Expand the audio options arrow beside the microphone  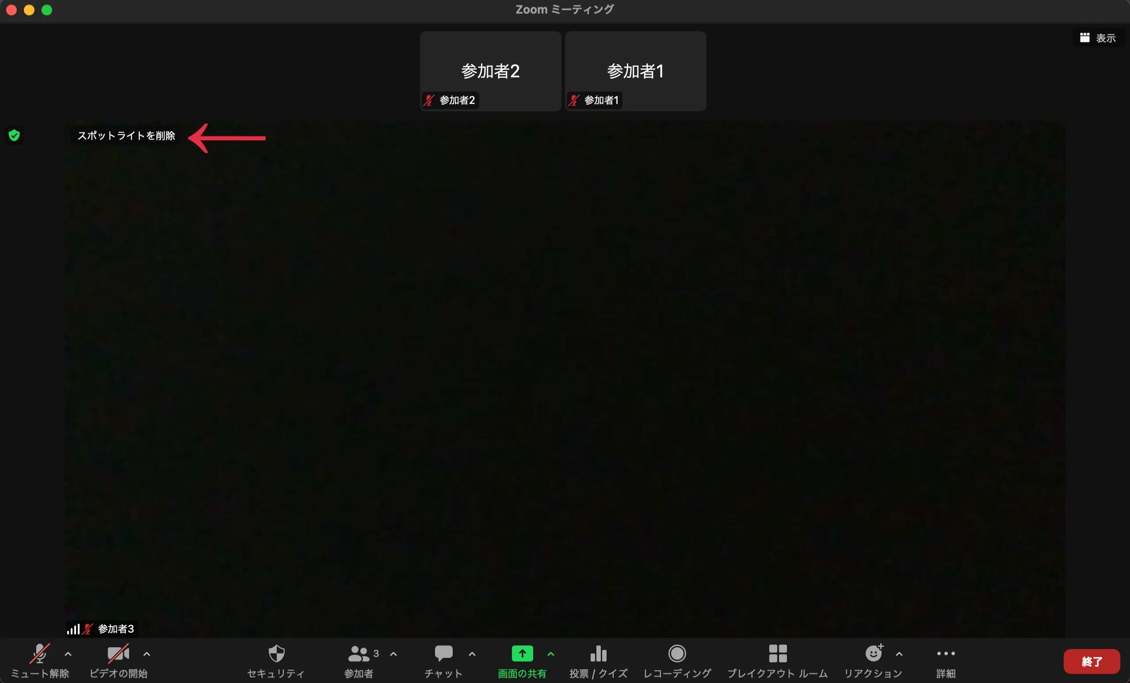68,654
